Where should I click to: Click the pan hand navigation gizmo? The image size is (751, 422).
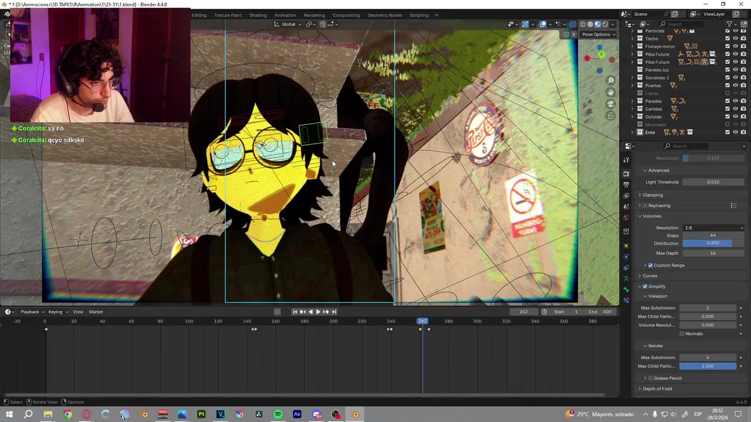click(x=611, y=92)
